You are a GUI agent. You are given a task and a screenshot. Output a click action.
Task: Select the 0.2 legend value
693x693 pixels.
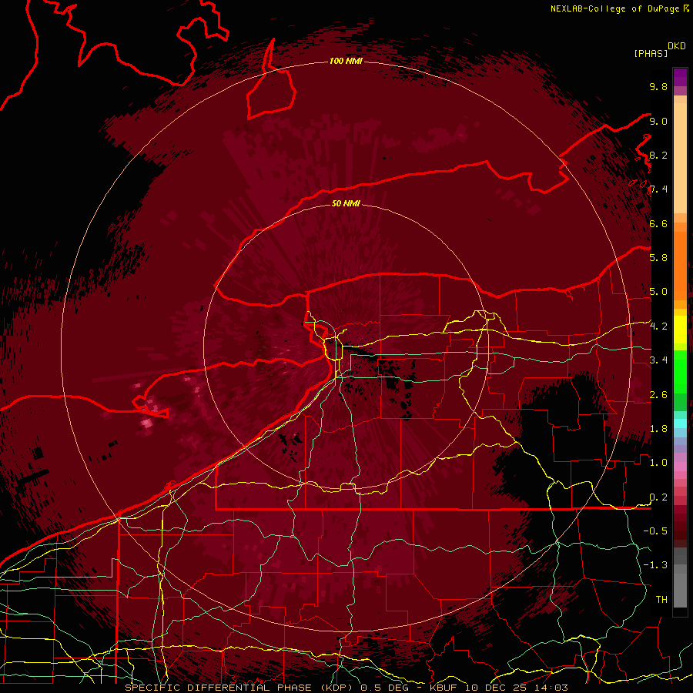click(x=658, y=497)
